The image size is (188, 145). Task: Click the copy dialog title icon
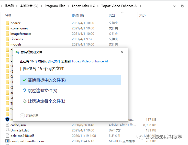tap(17, 52)
